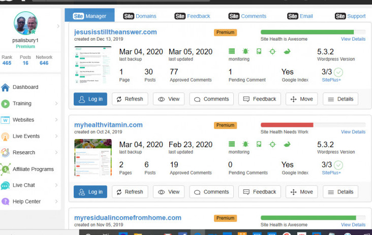The image size is (372, 235).
Task: Click the Live Events broadcast icon
Action: 5,137
